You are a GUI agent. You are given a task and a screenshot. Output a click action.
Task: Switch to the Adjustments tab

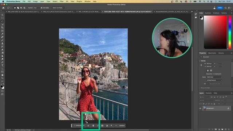(x=212, y=53)
